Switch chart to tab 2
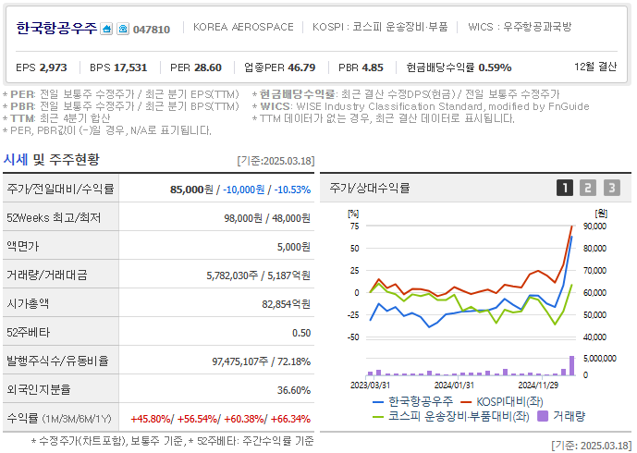637x453 pixels. tap(588, 188)
